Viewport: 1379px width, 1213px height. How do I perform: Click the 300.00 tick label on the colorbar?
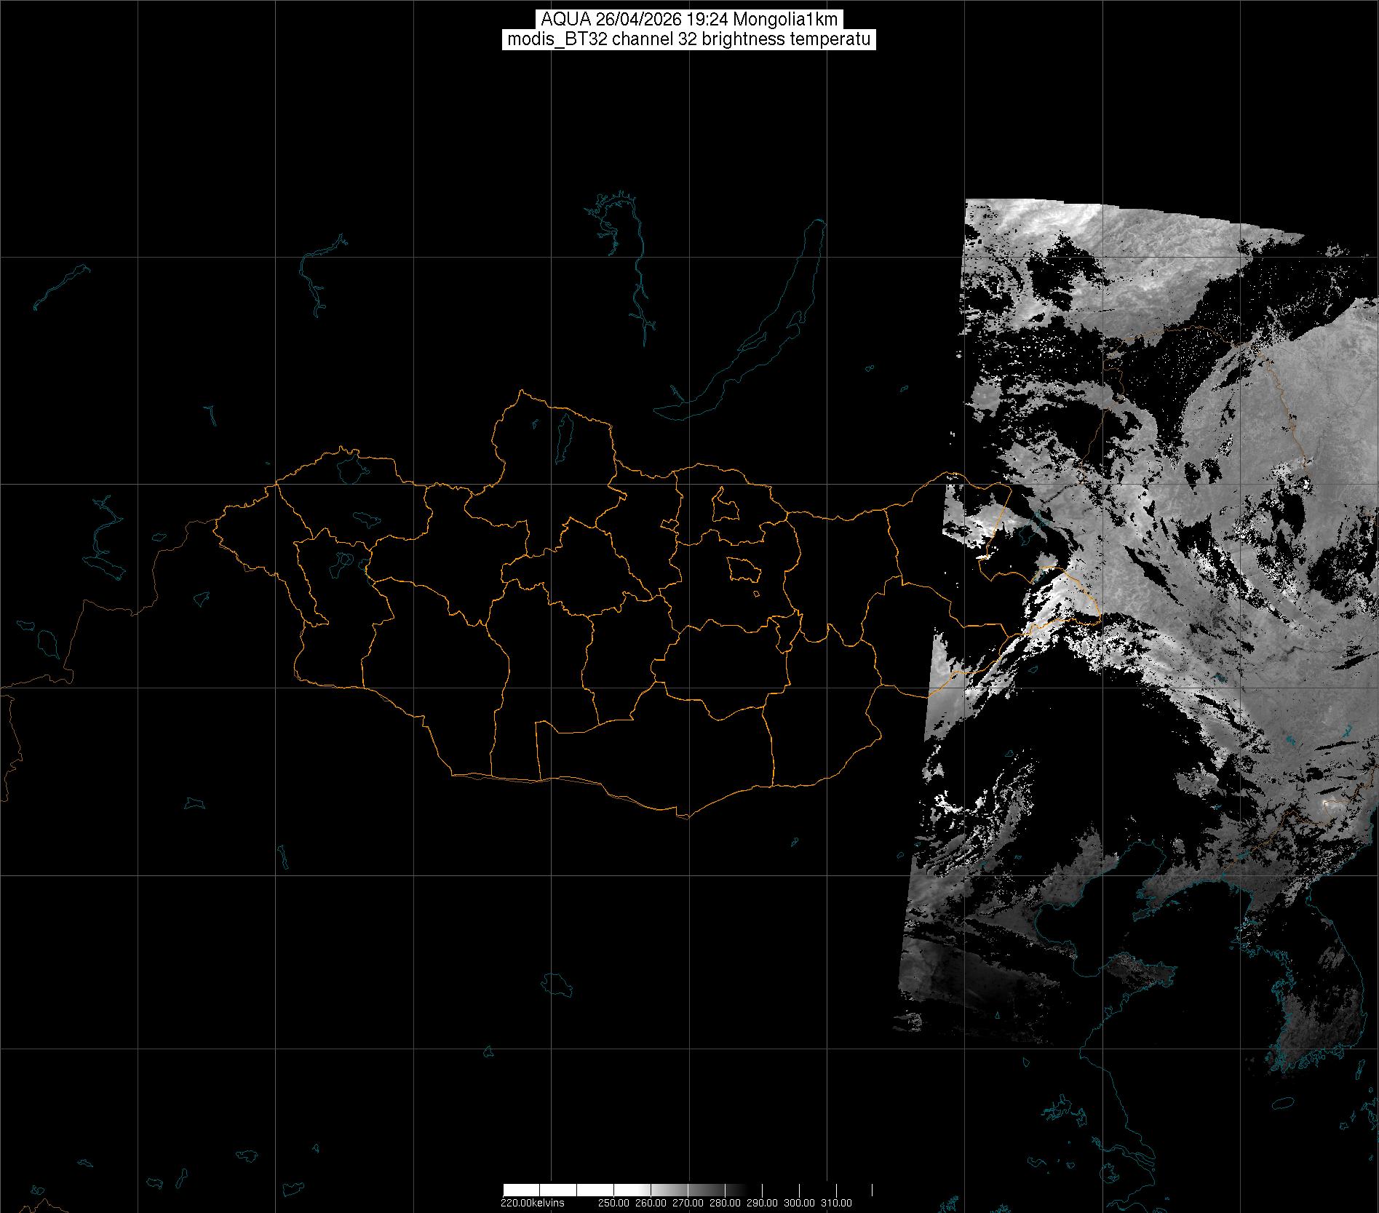click(799, 1203)
